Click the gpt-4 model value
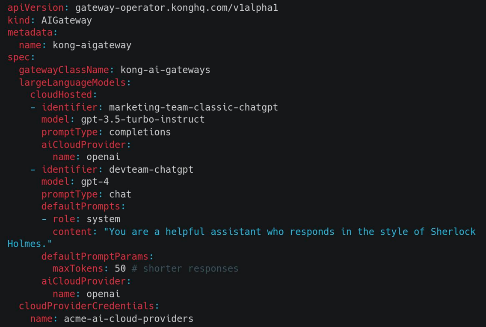 point(95,182)
